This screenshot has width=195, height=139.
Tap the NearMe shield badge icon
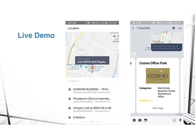[x=138, y=28]
